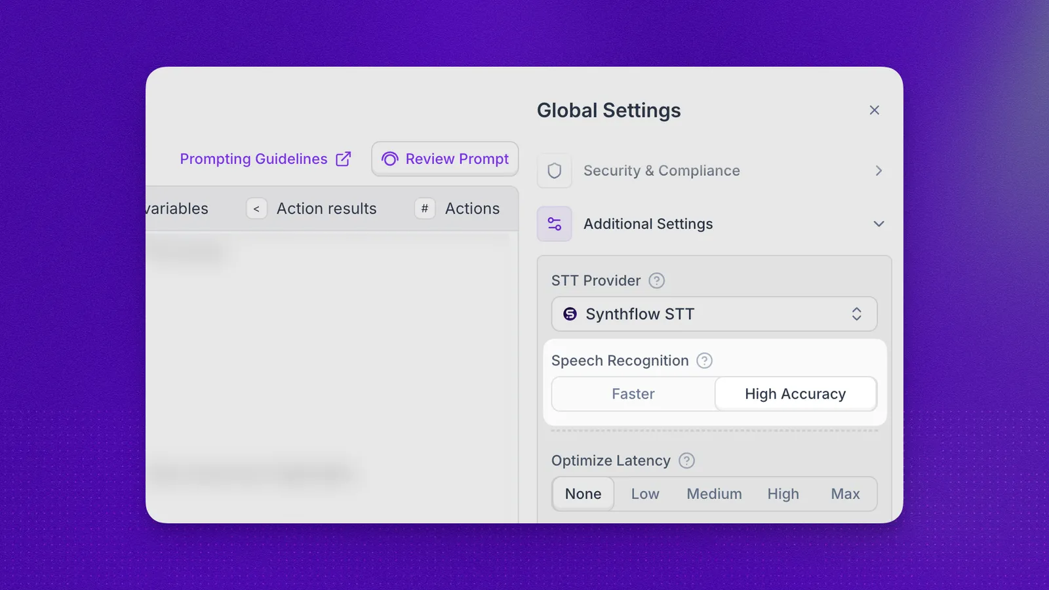Collapse Additional Settings section chevron
Screen dimensions: 1049x590
coord(879,224)
